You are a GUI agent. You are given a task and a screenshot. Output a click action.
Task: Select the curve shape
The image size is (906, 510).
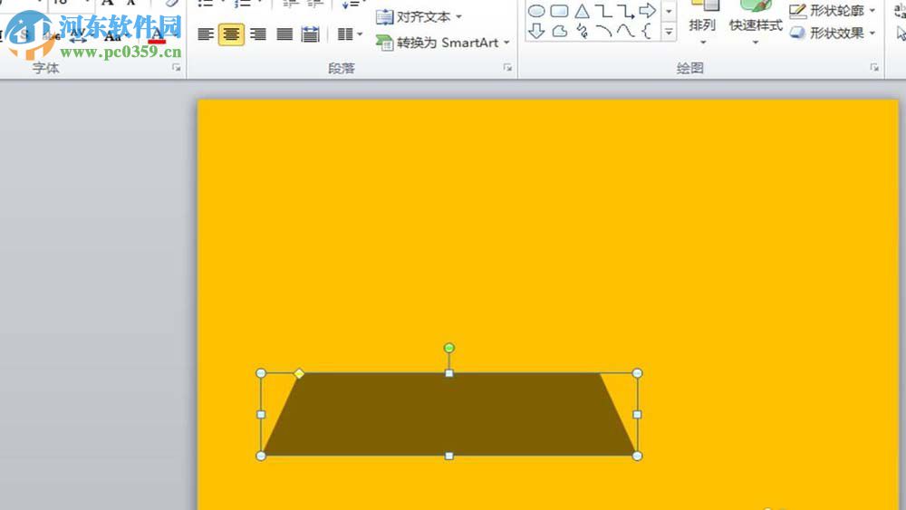(x=625, y=31)
